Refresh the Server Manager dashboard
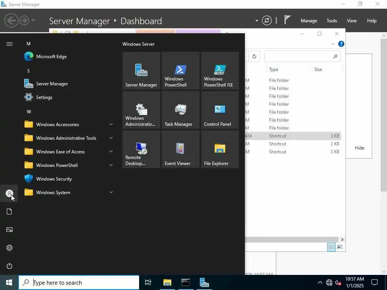The height and width of the screenshot is (290, 387). pyautogui.click(x=267, y=20)
